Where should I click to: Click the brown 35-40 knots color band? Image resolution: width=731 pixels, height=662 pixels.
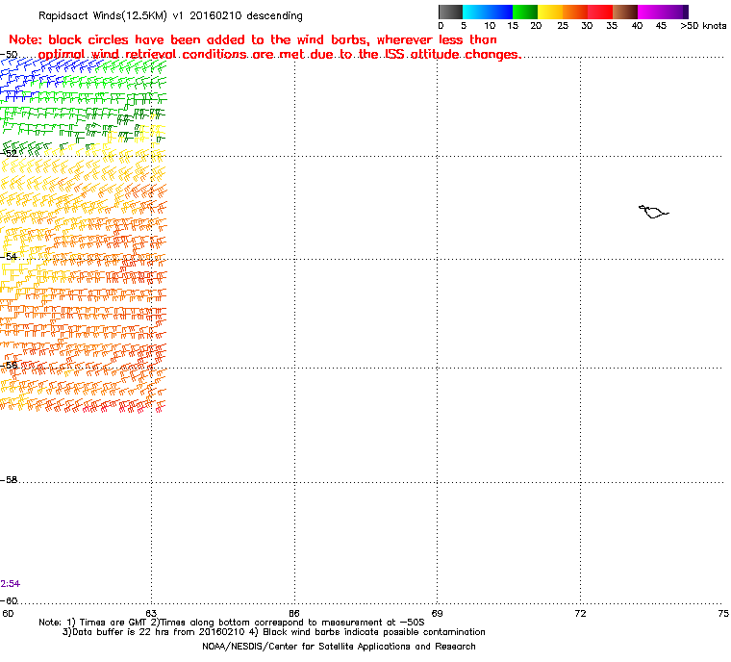pyautogui.click(x=625, y=12)
